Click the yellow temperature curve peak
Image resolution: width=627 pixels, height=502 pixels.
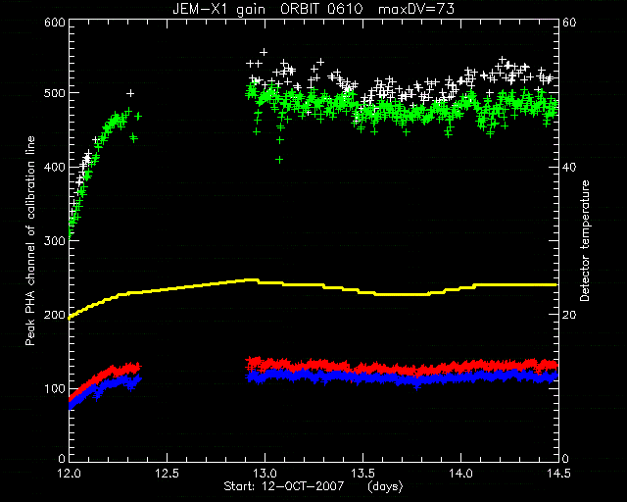click(x=251, y=279)
